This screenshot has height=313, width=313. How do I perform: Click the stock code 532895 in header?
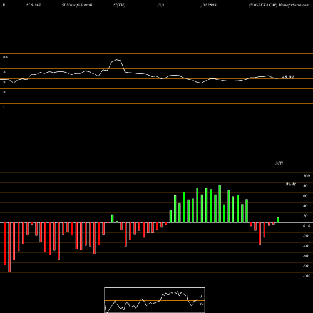tap(208, 5)
